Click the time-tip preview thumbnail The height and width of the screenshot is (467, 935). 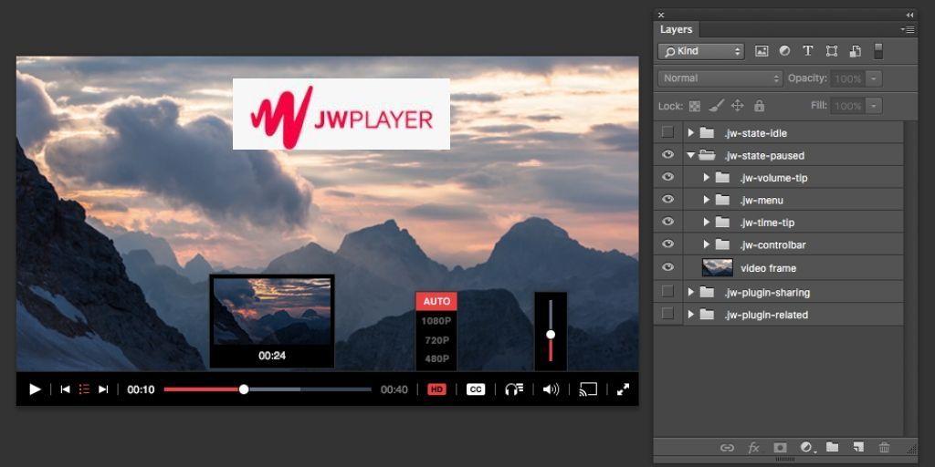click(x=272, y=311)
